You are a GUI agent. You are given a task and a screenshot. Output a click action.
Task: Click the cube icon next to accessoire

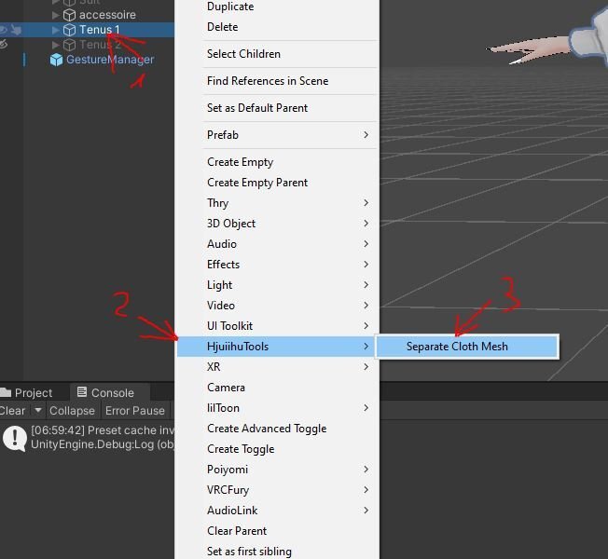pyautogui.click(x=69, y=15)
